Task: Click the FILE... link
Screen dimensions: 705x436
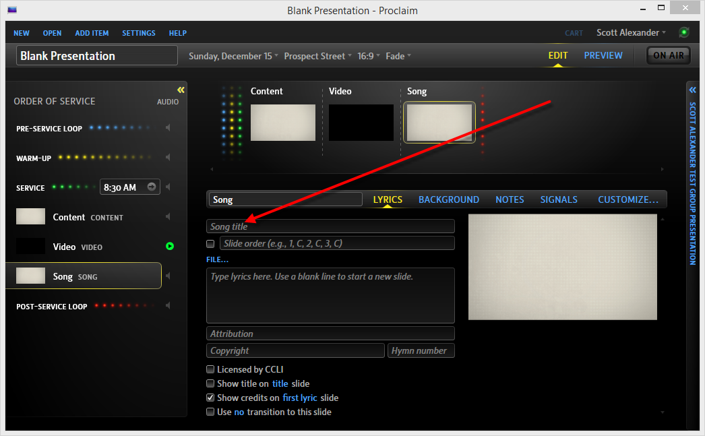Action: [x=217, y=260]
